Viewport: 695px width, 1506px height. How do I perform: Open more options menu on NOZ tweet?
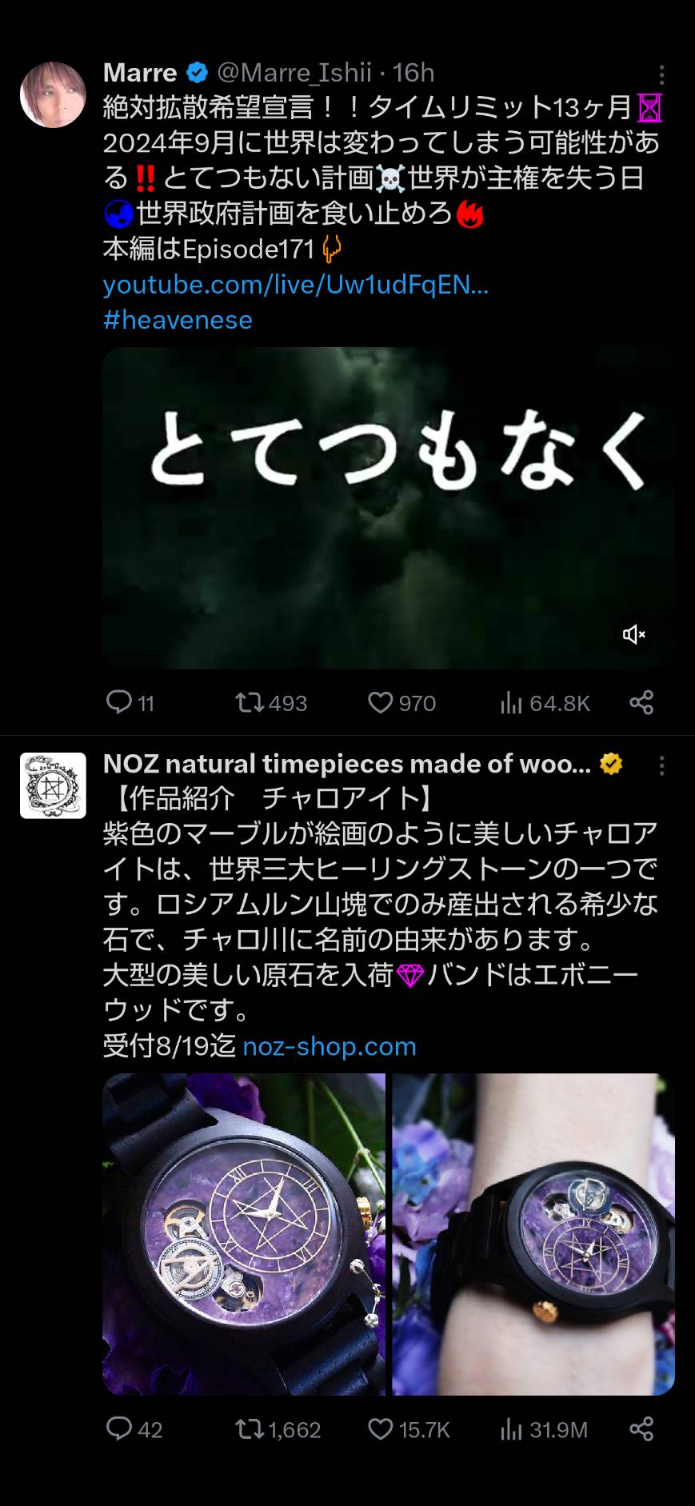(x=661, y=766)
